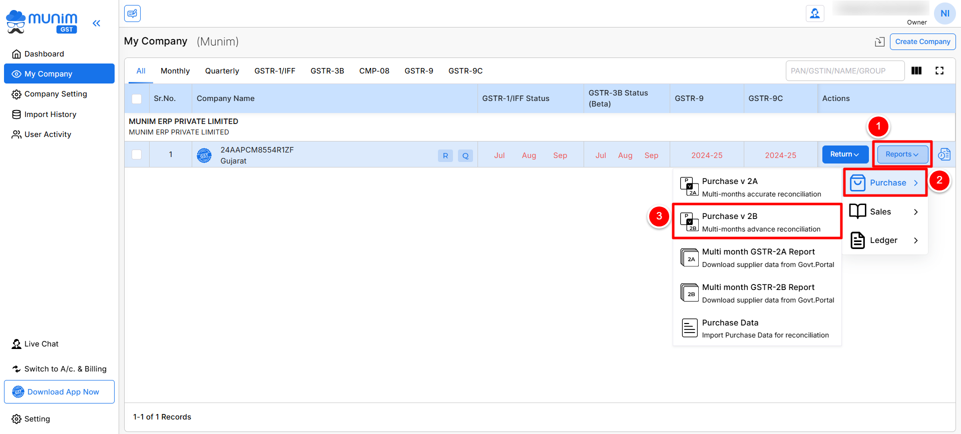Switch to the Monthly tab
The width and height of the screenshot is (961, 434).
[x=175, y=71]
